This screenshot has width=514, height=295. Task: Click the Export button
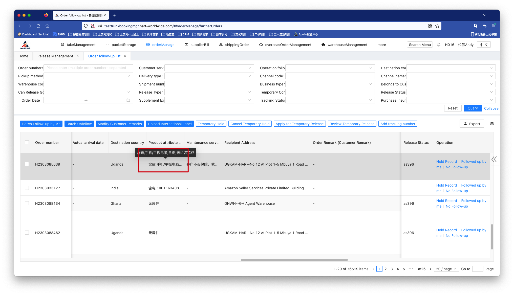(472, 124)
